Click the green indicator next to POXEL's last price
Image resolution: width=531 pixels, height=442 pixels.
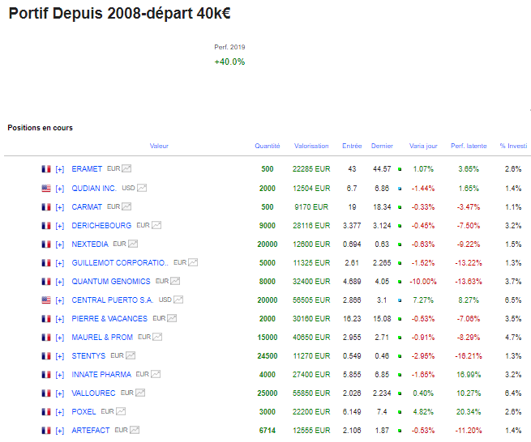coord(400,412)
